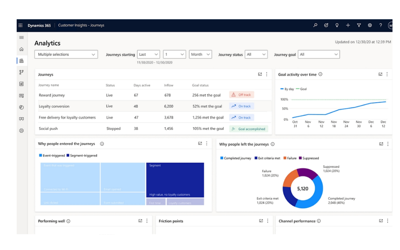Collapse the sidebar with hamburger icon

tap(21, 37)
